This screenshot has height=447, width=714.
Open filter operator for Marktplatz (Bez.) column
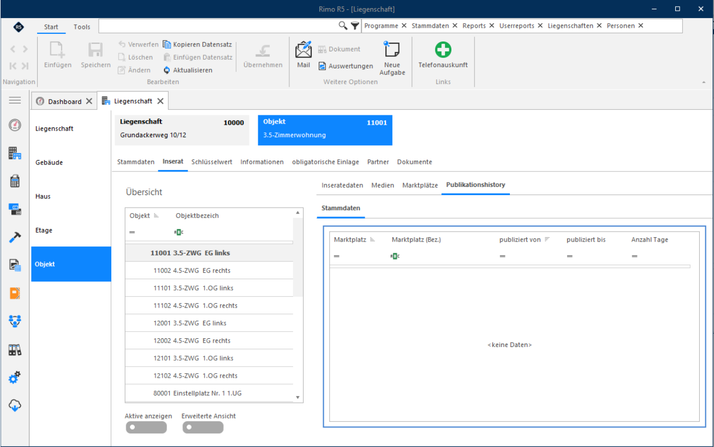(x=395, y=256)
